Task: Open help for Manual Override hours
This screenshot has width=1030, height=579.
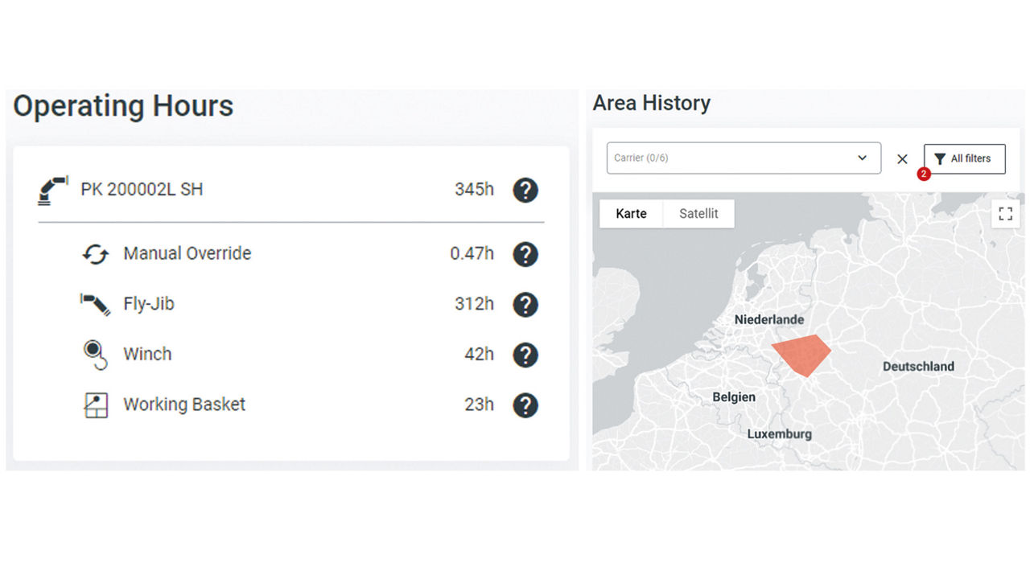Action: 525,254
